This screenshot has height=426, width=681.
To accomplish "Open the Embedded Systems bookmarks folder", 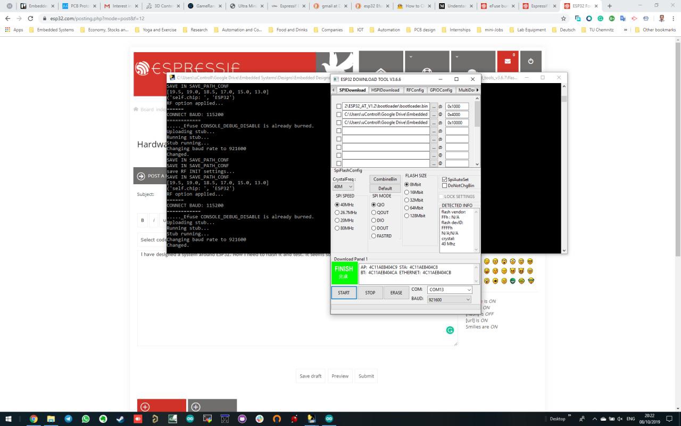I will coord(51,30).
